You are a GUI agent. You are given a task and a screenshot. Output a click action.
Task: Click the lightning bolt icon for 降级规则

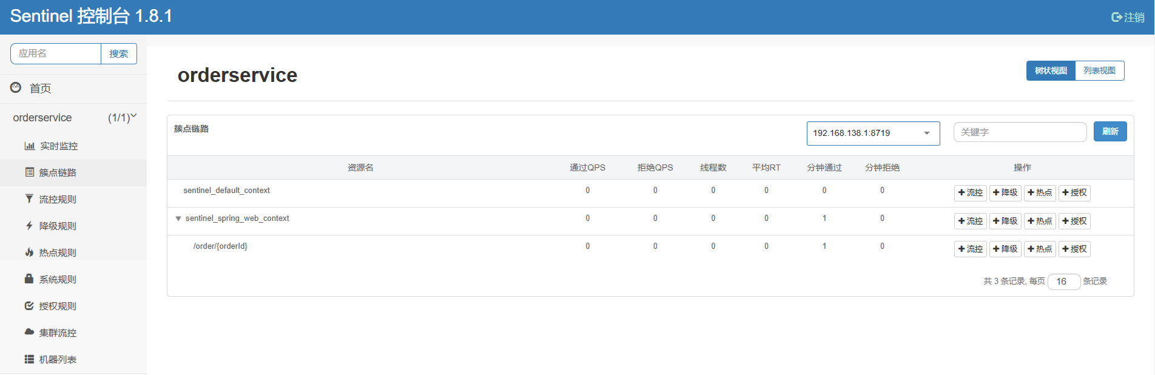29,226
